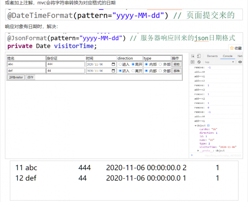Click the name input field containing abc

(26, 64)
